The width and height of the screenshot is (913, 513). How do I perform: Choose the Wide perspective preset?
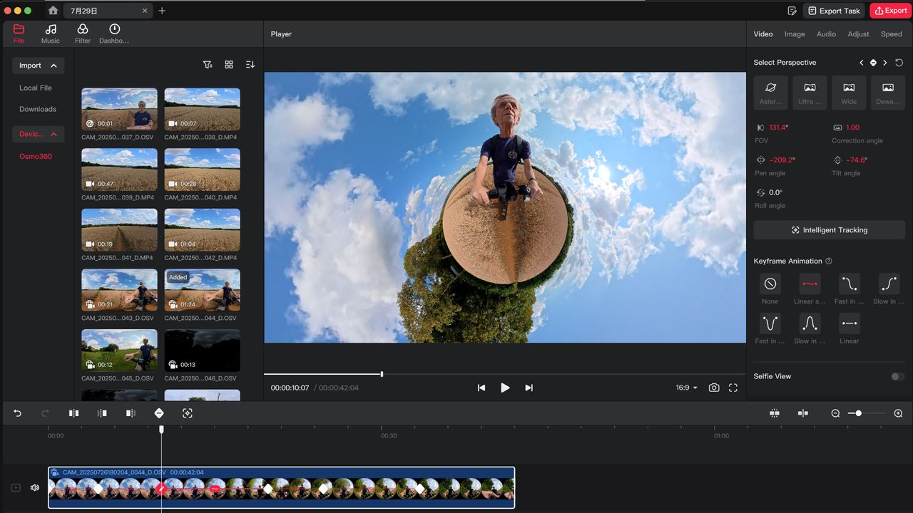849,93
